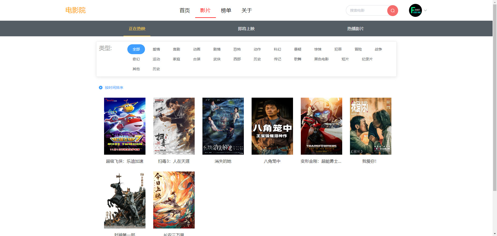Viewport: 497px width, 236px height.
Task: Filter by 动作 genre
Action: click(x=257, y=49)
